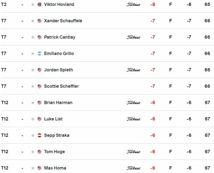This screenshot has width=214, height=173.
Task: Click Brian Harman's red -6 total score
Action: (153, 103)
